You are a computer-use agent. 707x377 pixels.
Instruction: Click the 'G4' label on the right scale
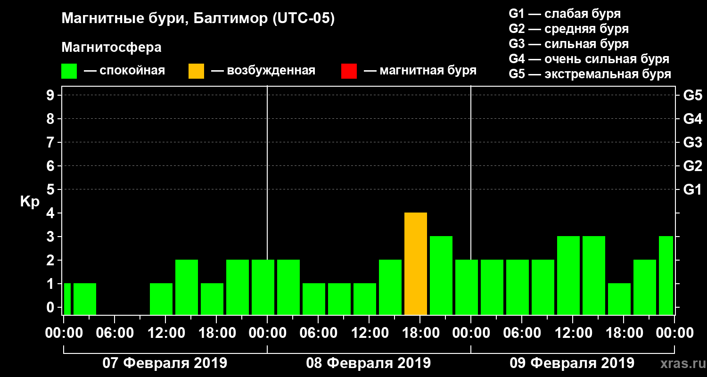pyautogui.click(x=692, y=119)
